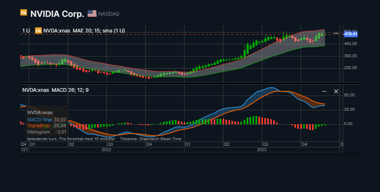Screen dimensions: 380x192
Task: Collapse the MACD indicator panel
Action: click(x=324, y=91)
